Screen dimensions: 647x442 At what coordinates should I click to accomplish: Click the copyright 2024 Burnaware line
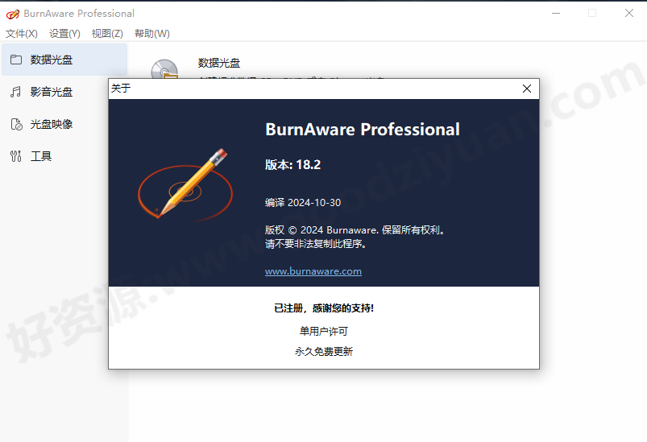point(355,230)
